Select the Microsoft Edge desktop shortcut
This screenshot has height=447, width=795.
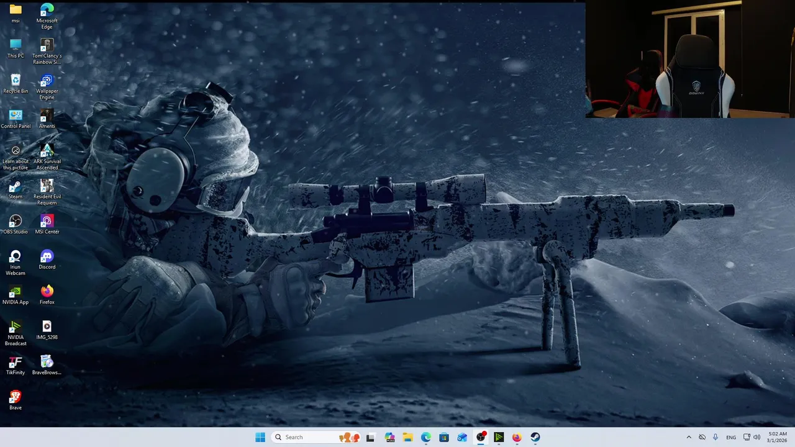[x=47, y=17]
